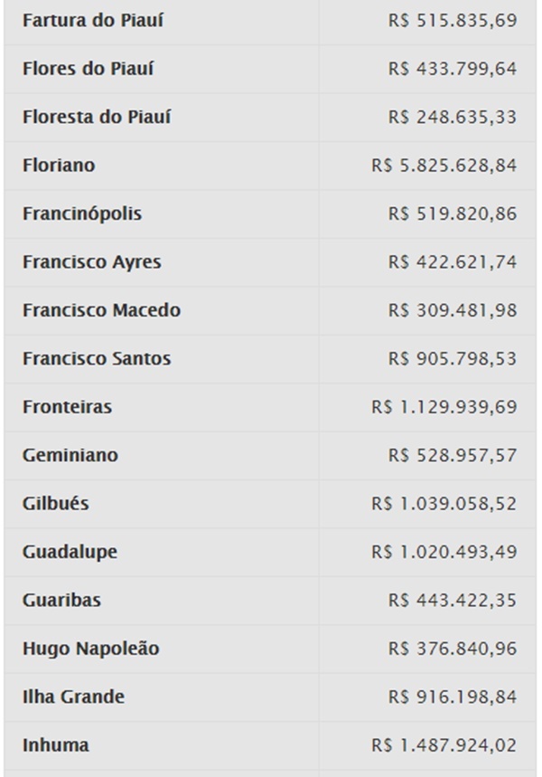Click the Ilha Grande entry
Image resolution: width=542 pixels, height=777 pixels.
(x=73, y=697)
